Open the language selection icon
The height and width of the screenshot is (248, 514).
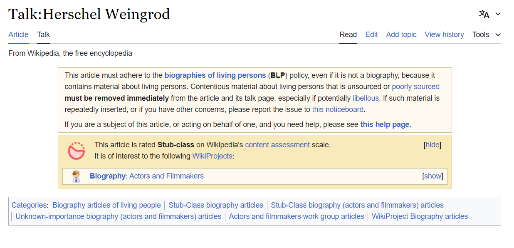tap(484, 14)
